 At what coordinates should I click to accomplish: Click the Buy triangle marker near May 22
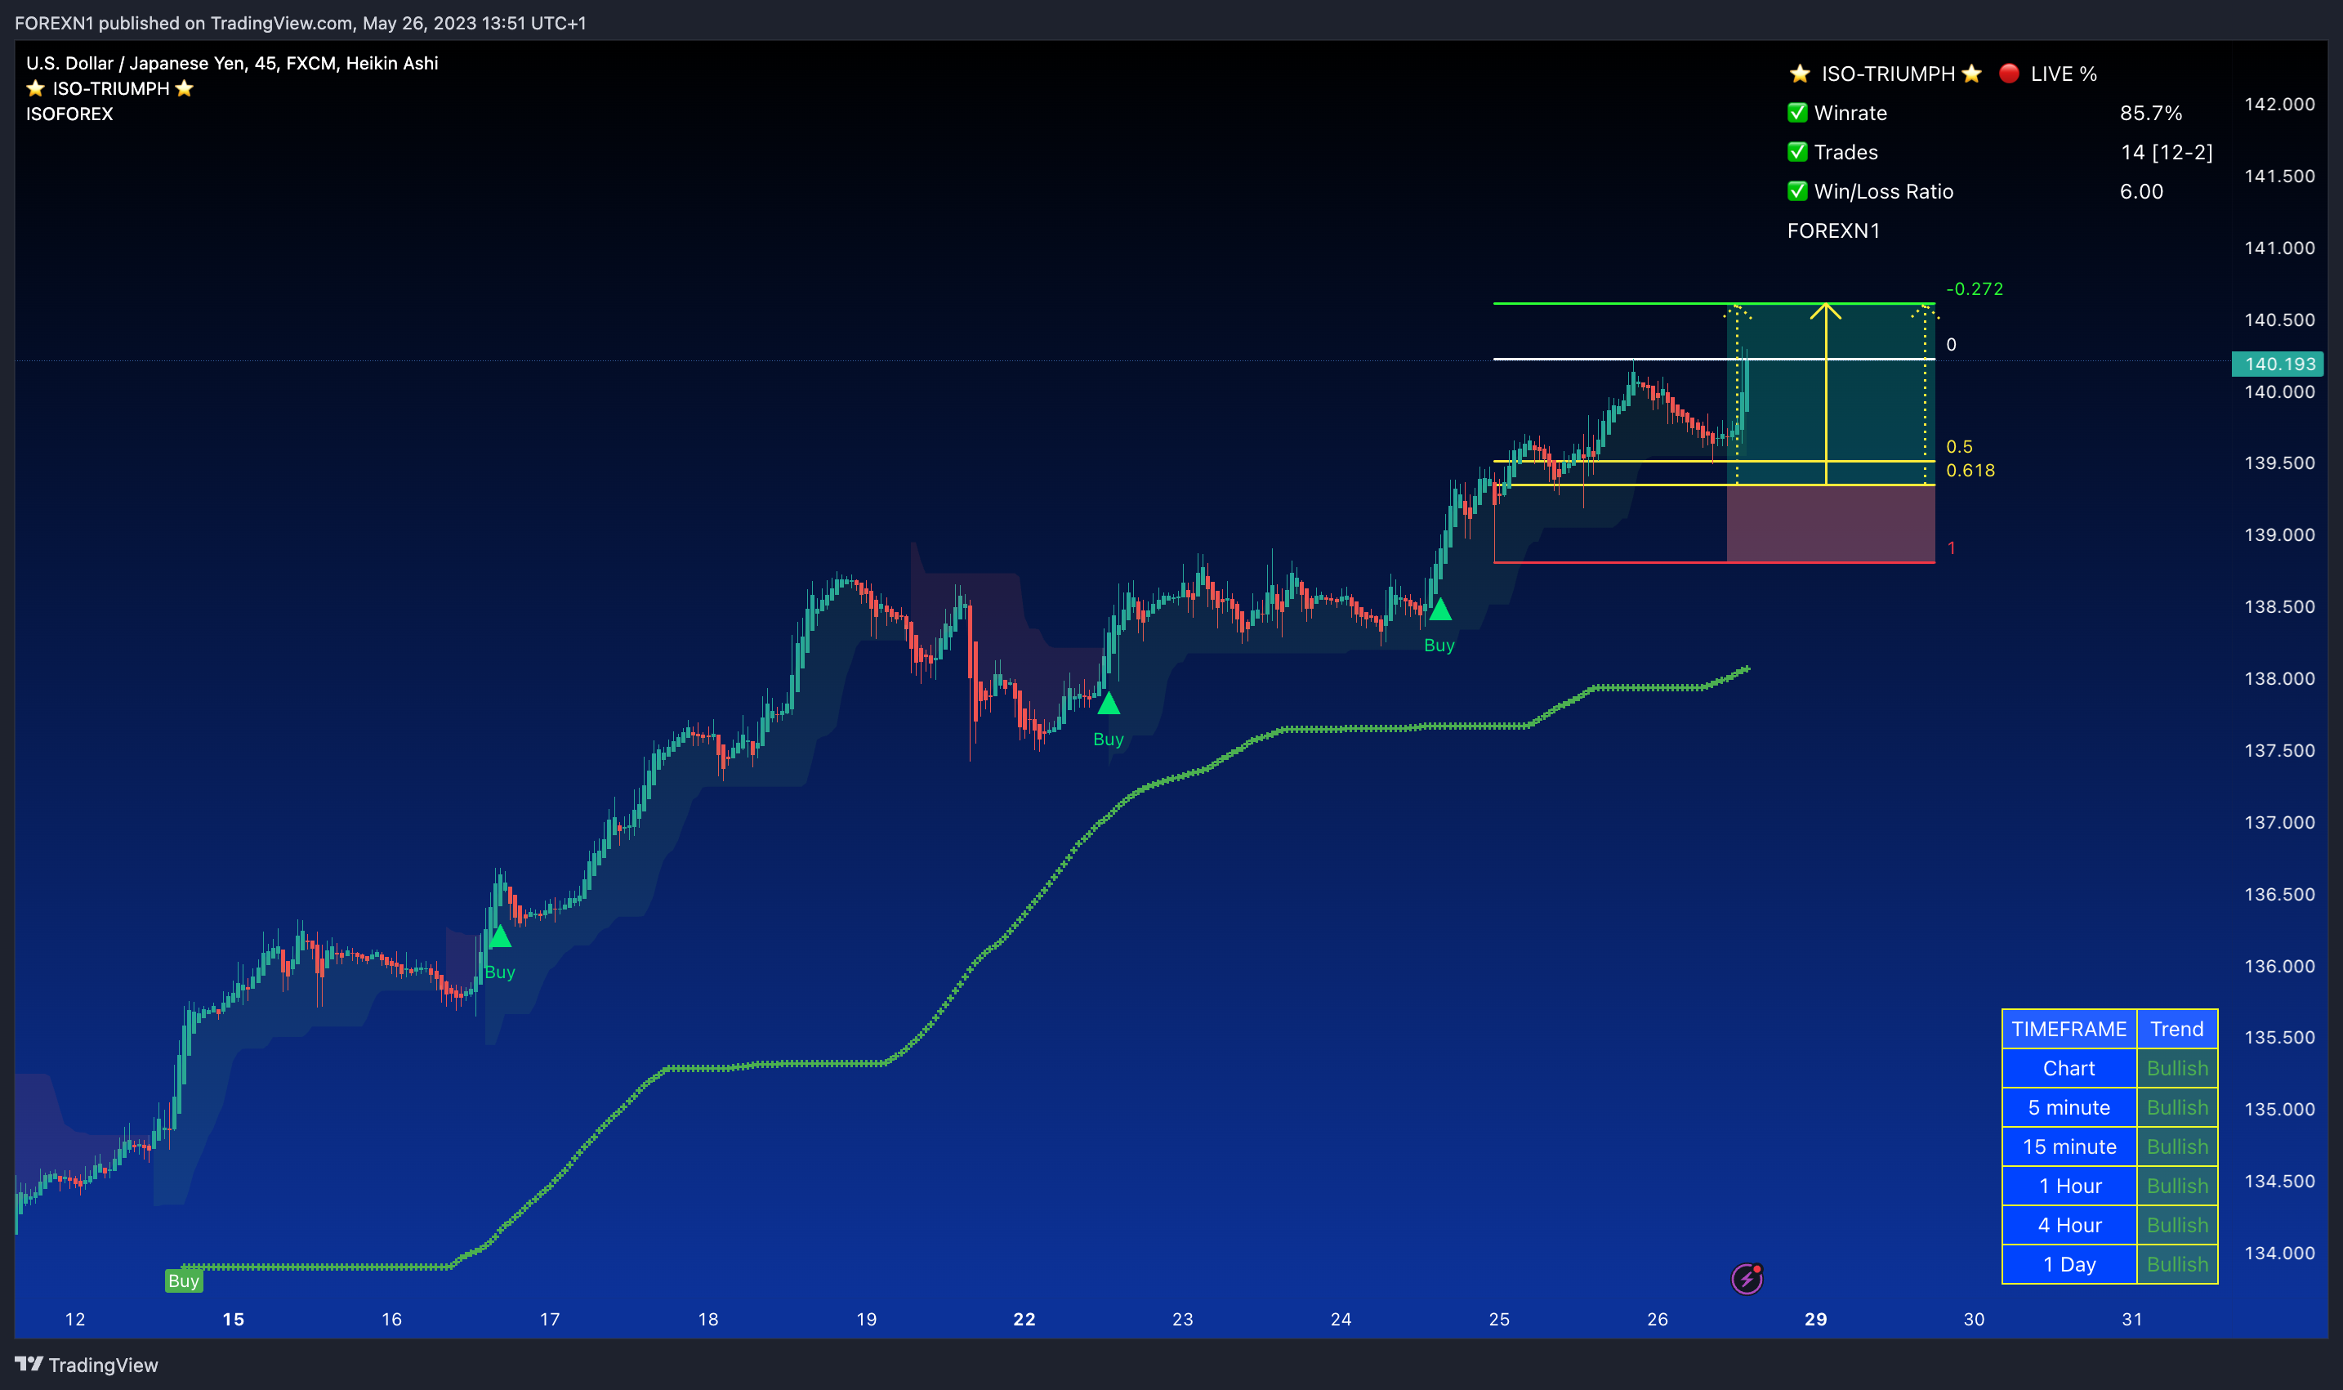click(1109, 703)
